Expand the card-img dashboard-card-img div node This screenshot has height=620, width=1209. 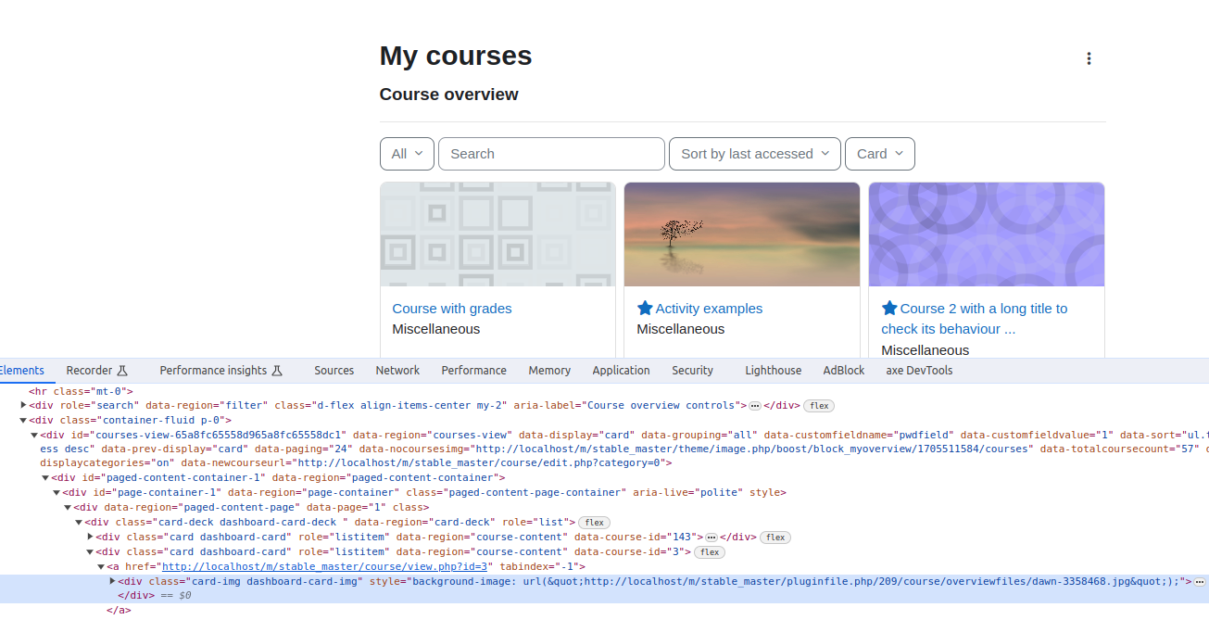[x=112, y=581]
